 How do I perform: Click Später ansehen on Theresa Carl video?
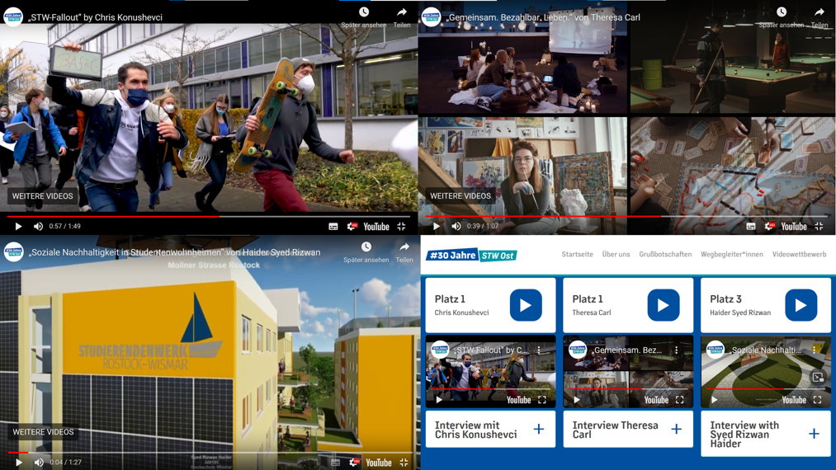point(781,17)
